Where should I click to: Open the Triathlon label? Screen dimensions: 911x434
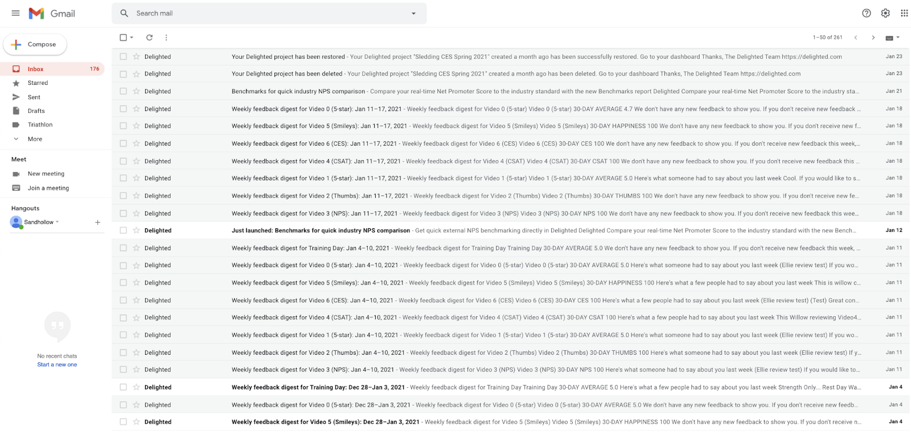click(52, 124)
